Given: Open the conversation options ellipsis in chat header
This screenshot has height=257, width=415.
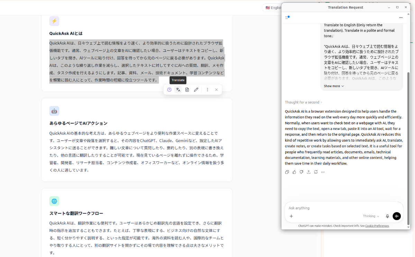Looking at the screenshot, I should (x=401, y=17).
